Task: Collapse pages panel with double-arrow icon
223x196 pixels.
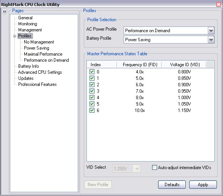Action: click(5, 11)
